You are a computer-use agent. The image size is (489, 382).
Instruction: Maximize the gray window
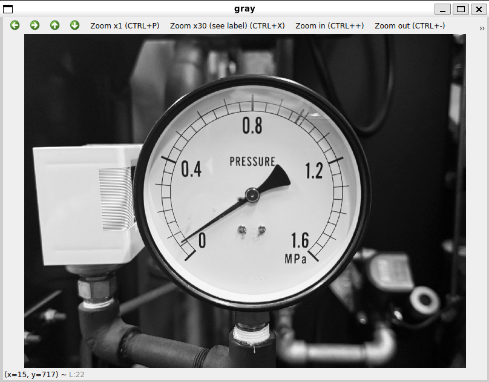[461, 8]
